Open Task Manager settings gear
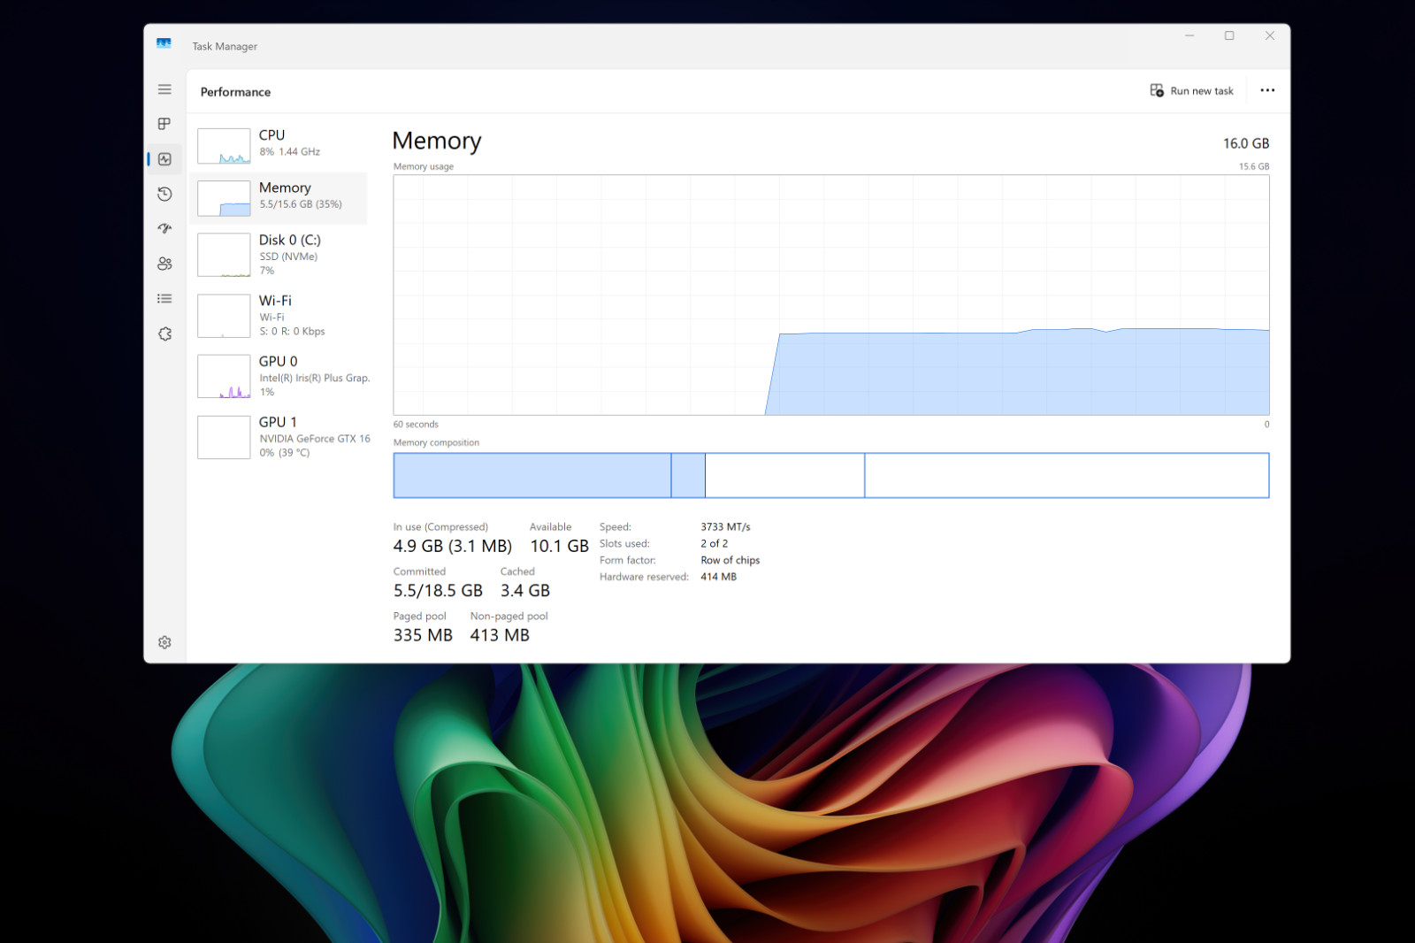The height and width of the screenshot is (943, 1415). 164,642
